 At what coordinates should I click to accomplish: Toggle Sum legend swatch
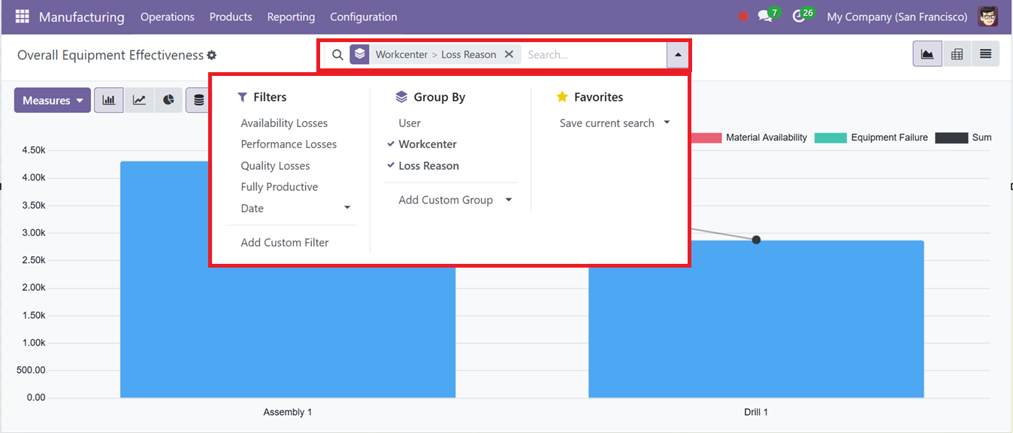[951, 138]
